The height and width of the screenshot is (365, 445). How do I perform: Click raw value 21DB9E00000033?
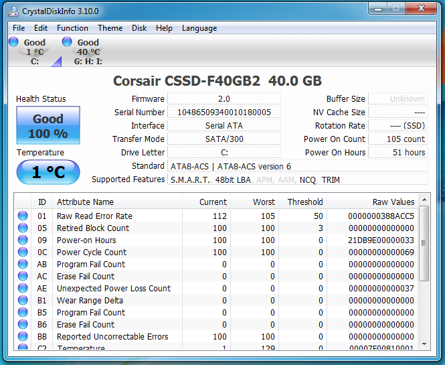(x=381, y=240)
